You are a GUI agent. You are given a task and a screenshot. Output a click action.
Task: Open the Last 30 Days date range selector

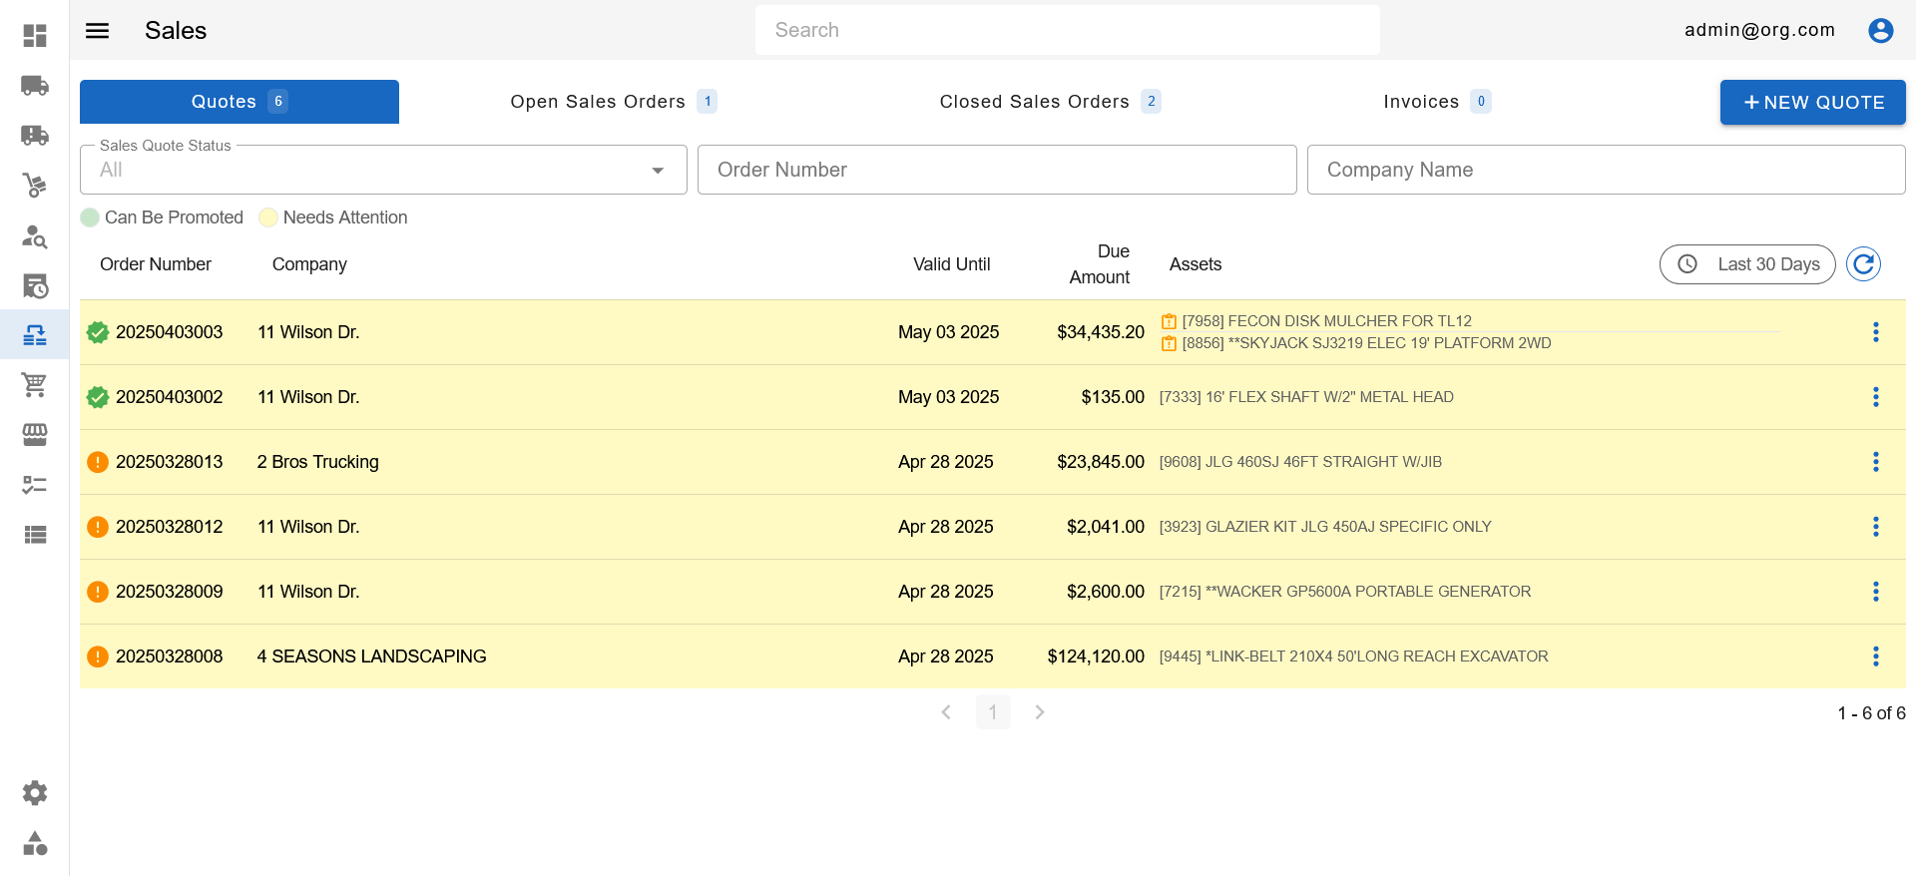coord(1747,264)
